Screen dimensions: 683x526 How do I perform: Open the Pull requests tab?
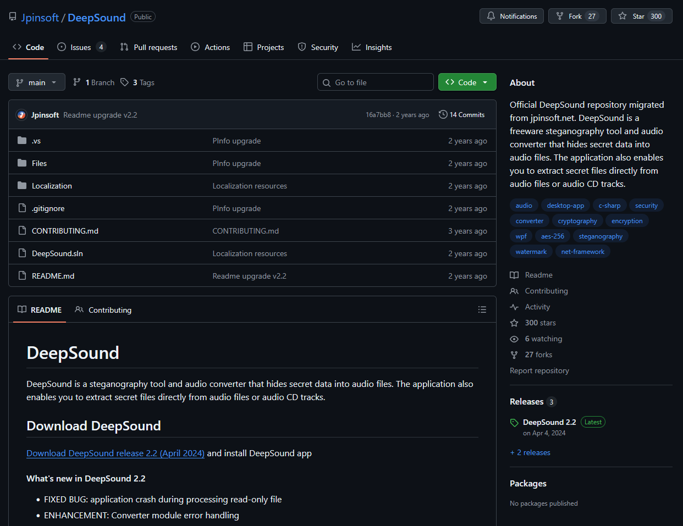tap(148, 47)
